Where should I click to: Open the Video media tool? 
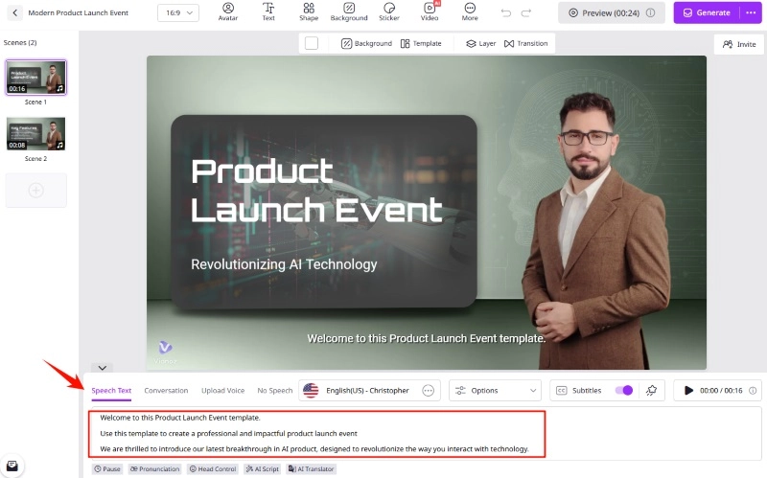[430, 11]
